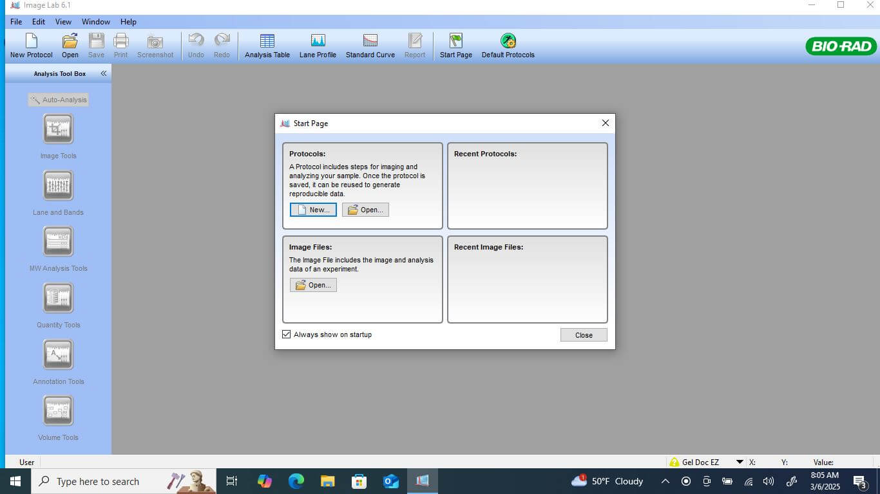Open the View menu
Viewport: 880px width, 494px height.
point(63,21)
